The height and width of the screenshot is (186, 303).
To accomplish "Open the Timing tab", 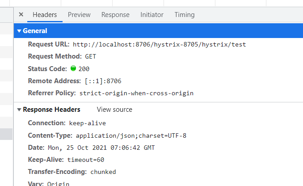I will [185, 15].
